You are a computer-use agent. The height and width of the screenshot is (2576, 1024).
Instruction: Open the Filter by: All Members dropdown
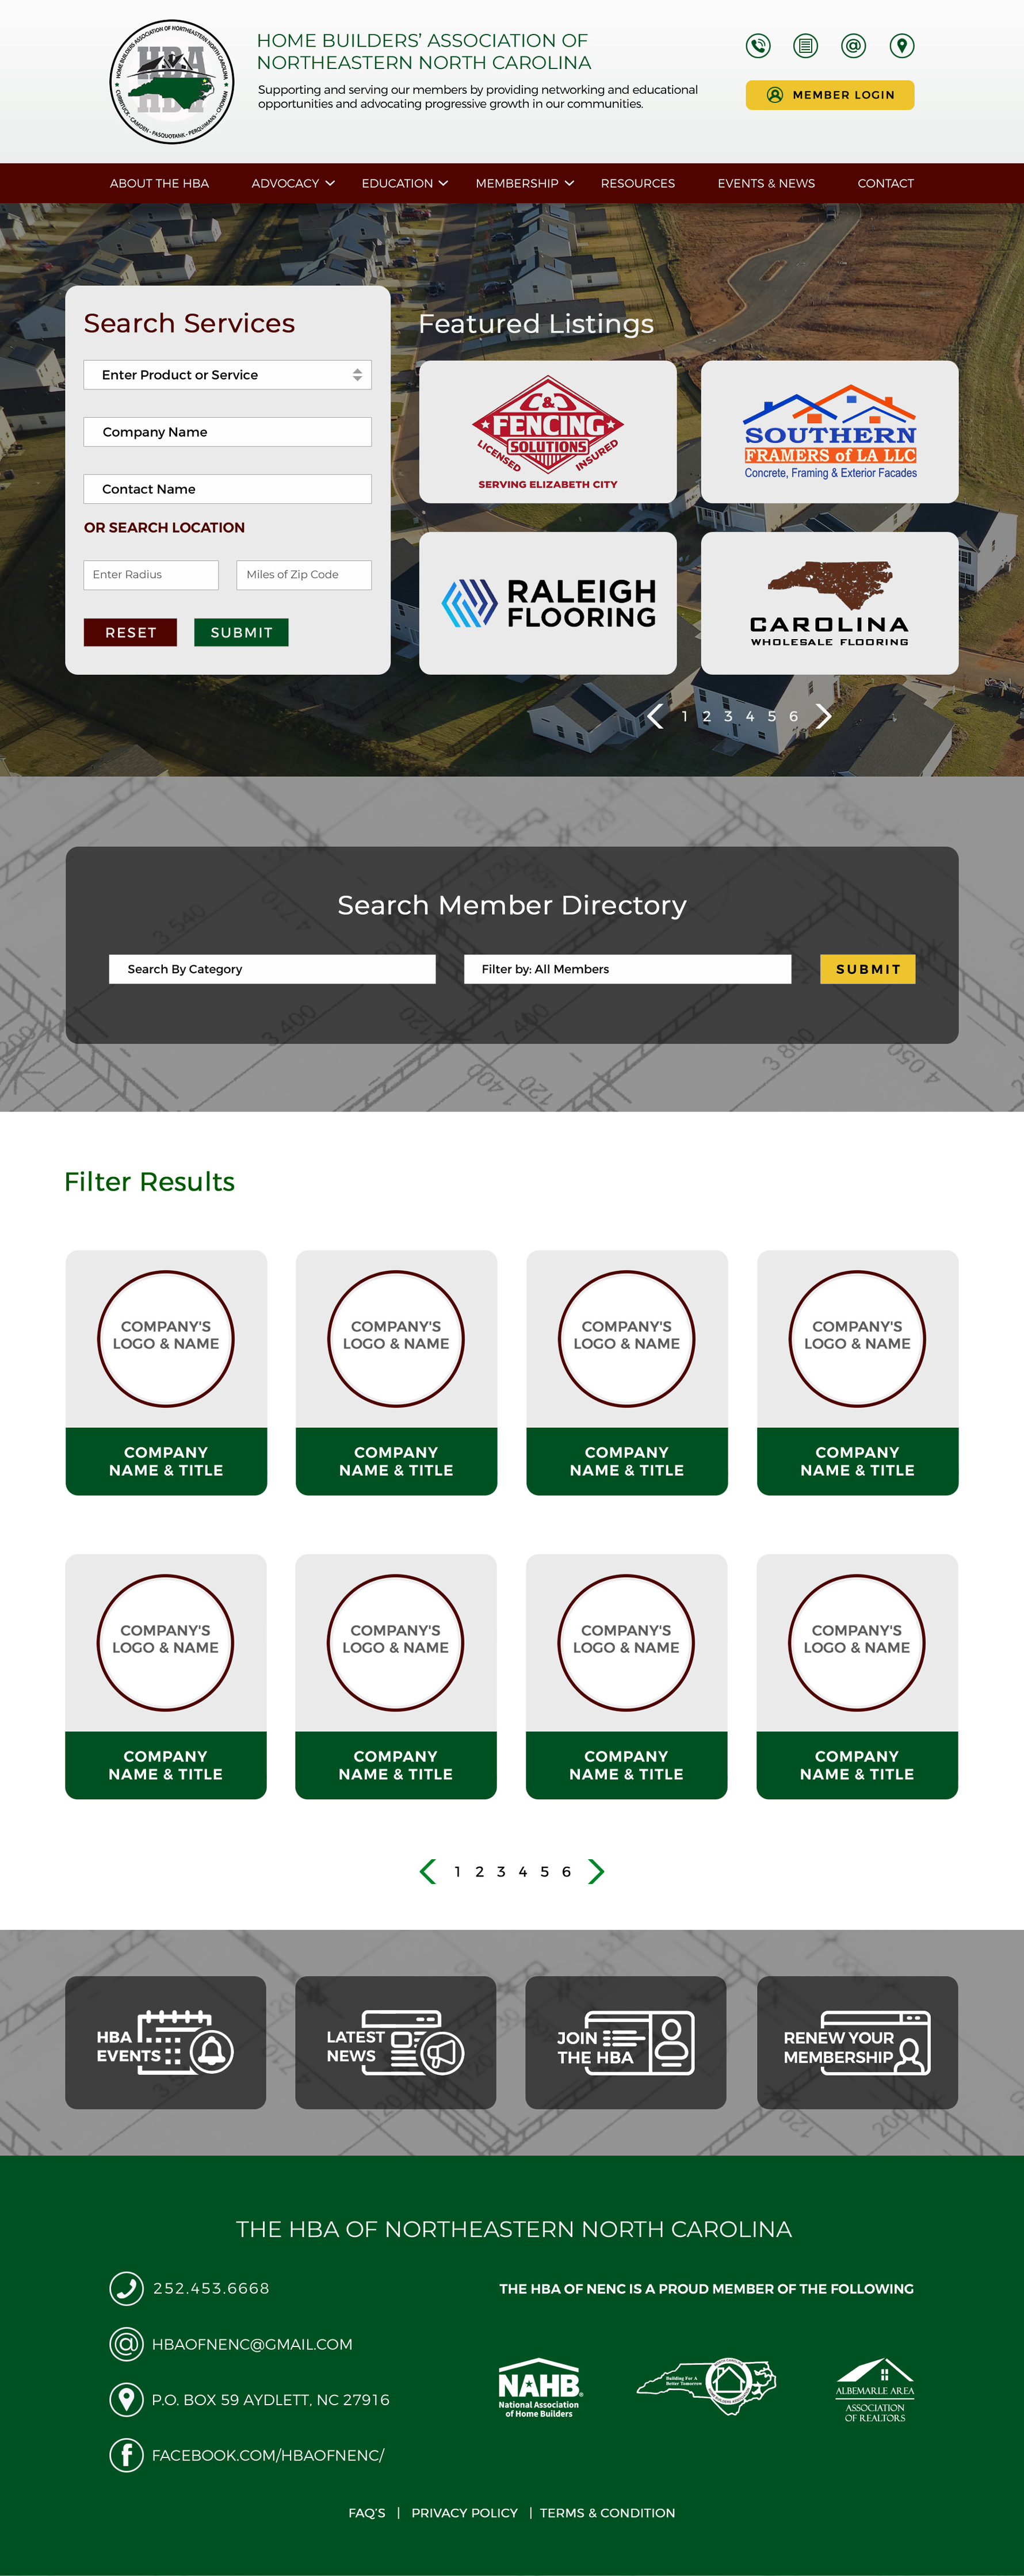tap(627, 969)
